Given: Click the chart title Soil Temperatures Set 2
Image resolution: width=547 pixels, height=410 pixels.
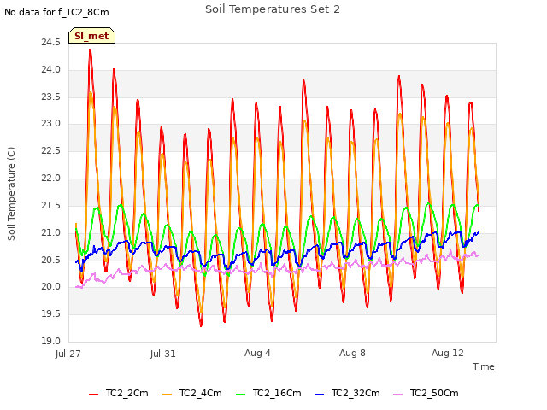Looking at the screenshot, I should point(273,9).
